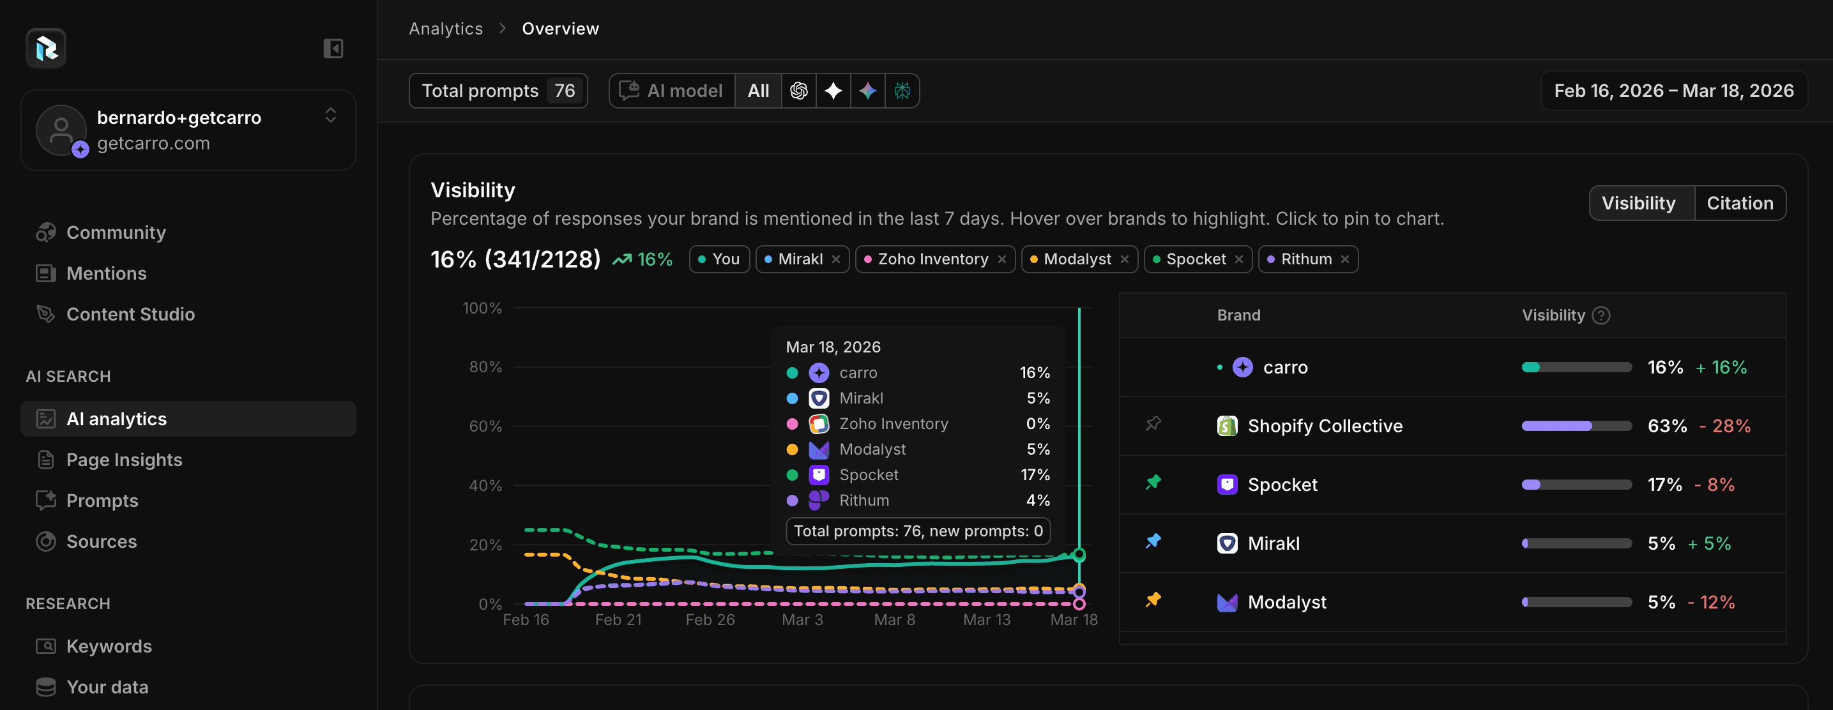Click the user avatar icon
The height and width of the screenshot is (710, 1833).
pos(61,130)
